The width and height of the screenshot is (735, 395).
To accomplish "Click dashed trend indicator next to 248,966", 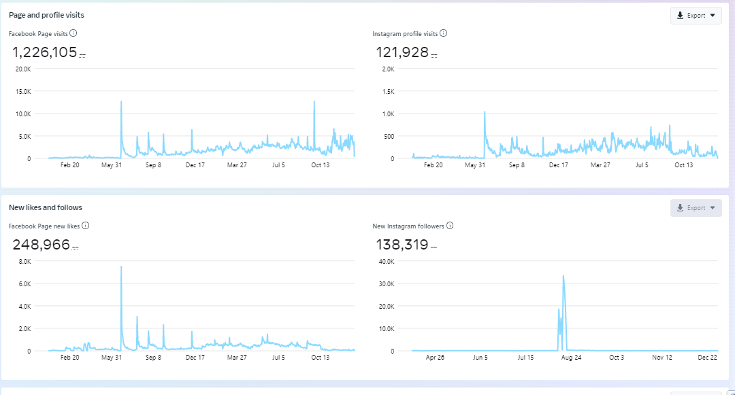I will (x=76, y=247).
